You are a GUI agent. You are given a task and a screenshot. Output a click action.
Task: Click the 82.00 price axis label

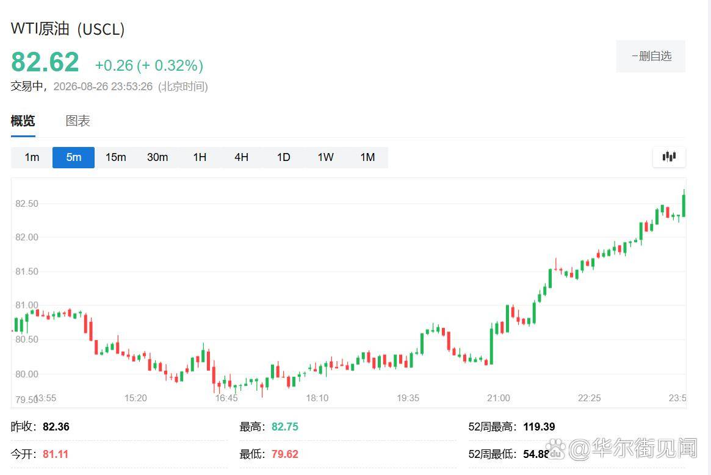click(27, 237)
